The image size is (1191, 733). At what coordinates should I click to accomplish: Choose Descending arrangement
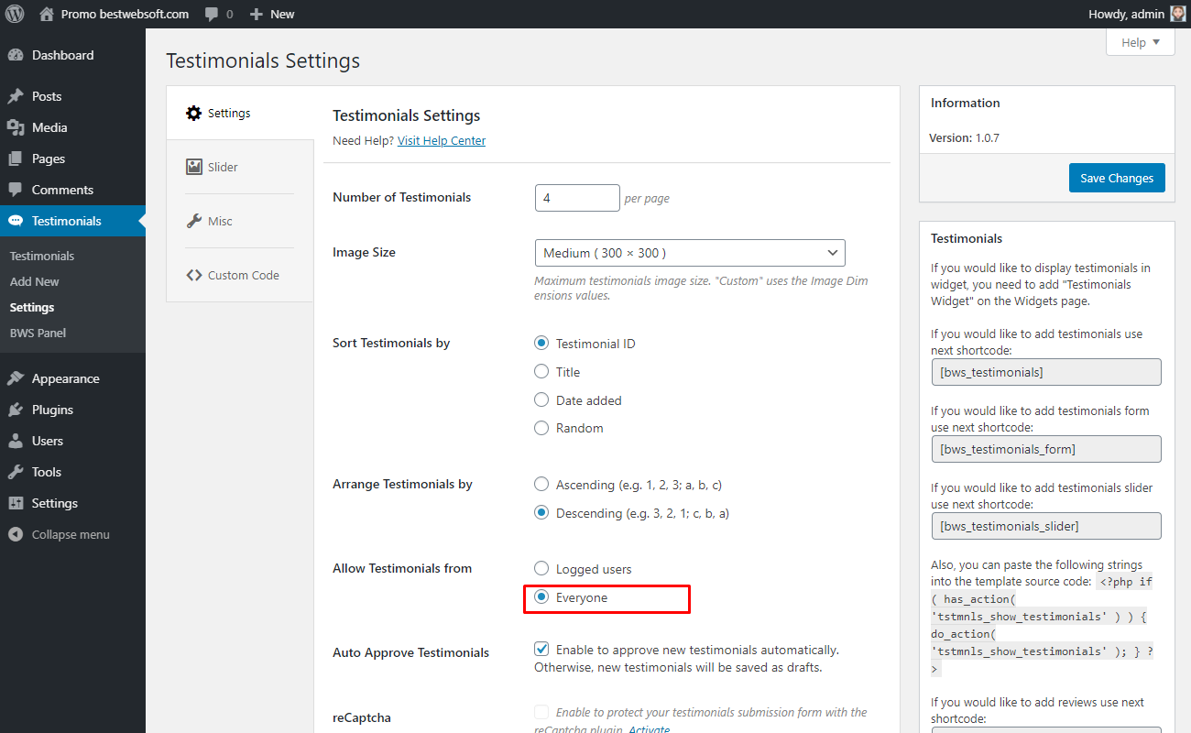[541, 513]
